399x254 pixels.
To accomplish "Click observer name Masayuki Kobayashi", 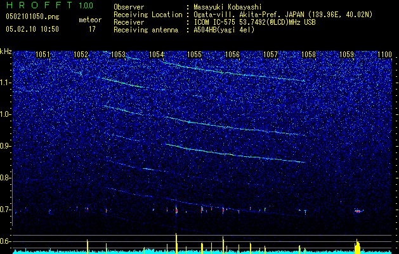I will click(x=228, y=7).
